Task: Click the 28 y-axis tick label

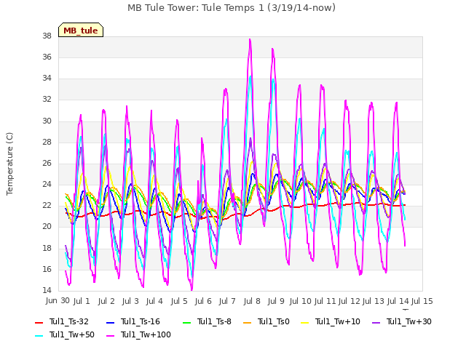Action: tap(47, 143)
